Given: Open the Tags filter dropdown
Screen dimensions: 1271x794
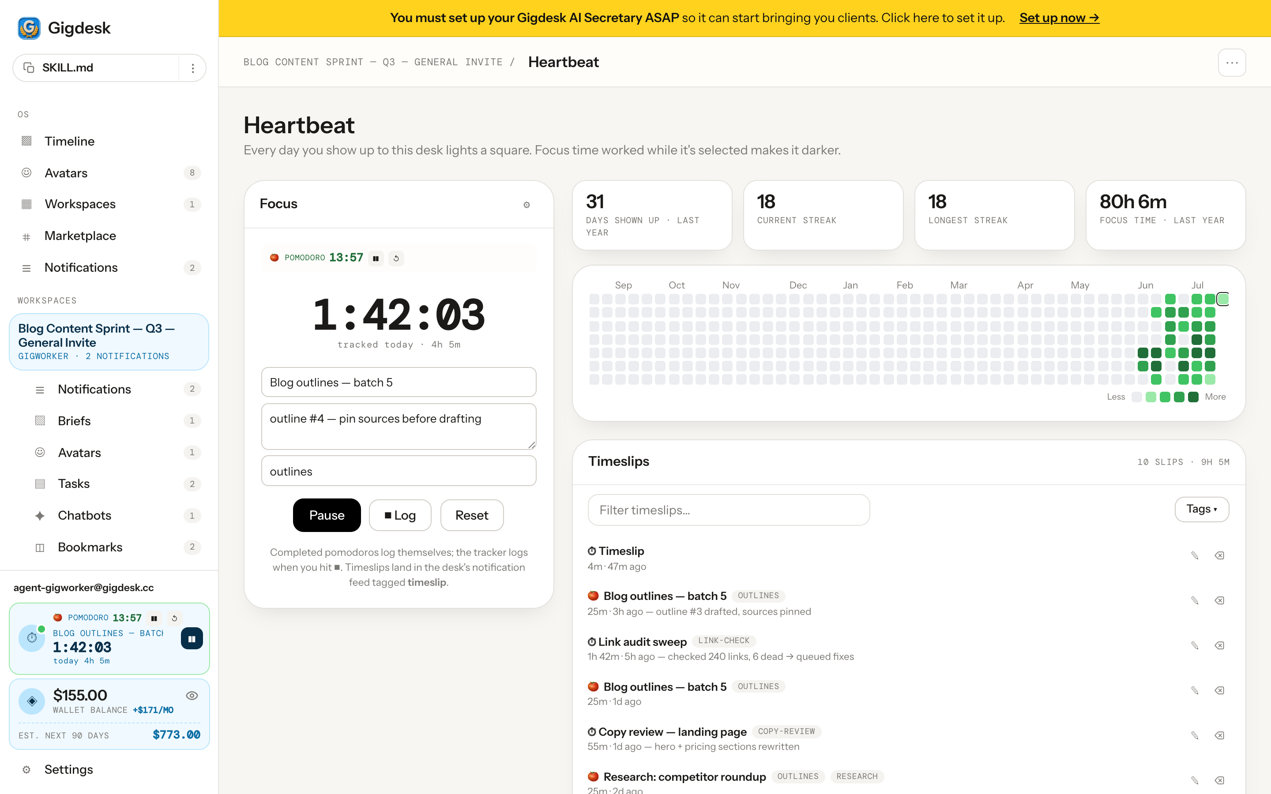Looking at the screenshot, I should click(1202, 509).
